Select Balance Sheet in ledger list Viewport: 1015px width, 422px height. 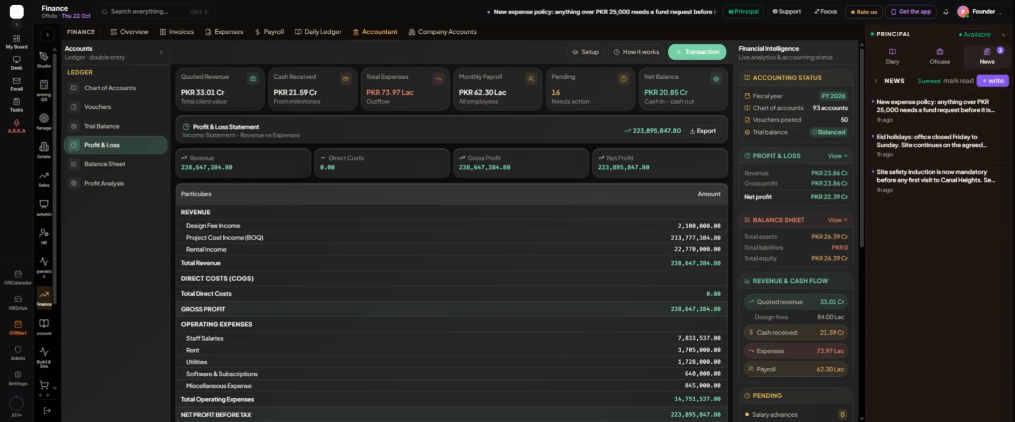coord(115,164)
